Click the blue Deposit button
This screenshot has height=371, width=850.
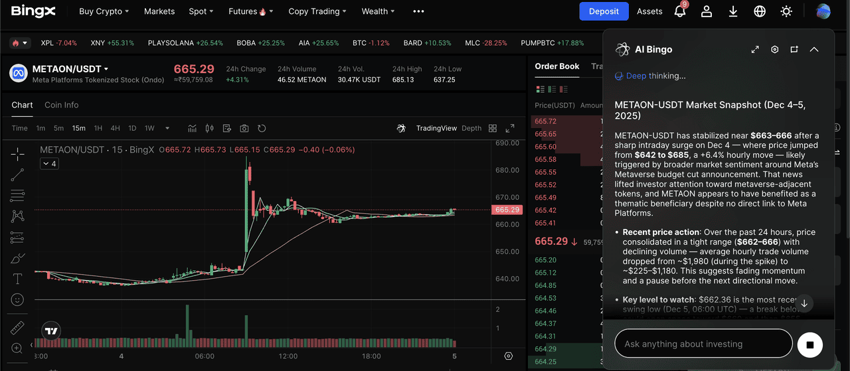604,11
